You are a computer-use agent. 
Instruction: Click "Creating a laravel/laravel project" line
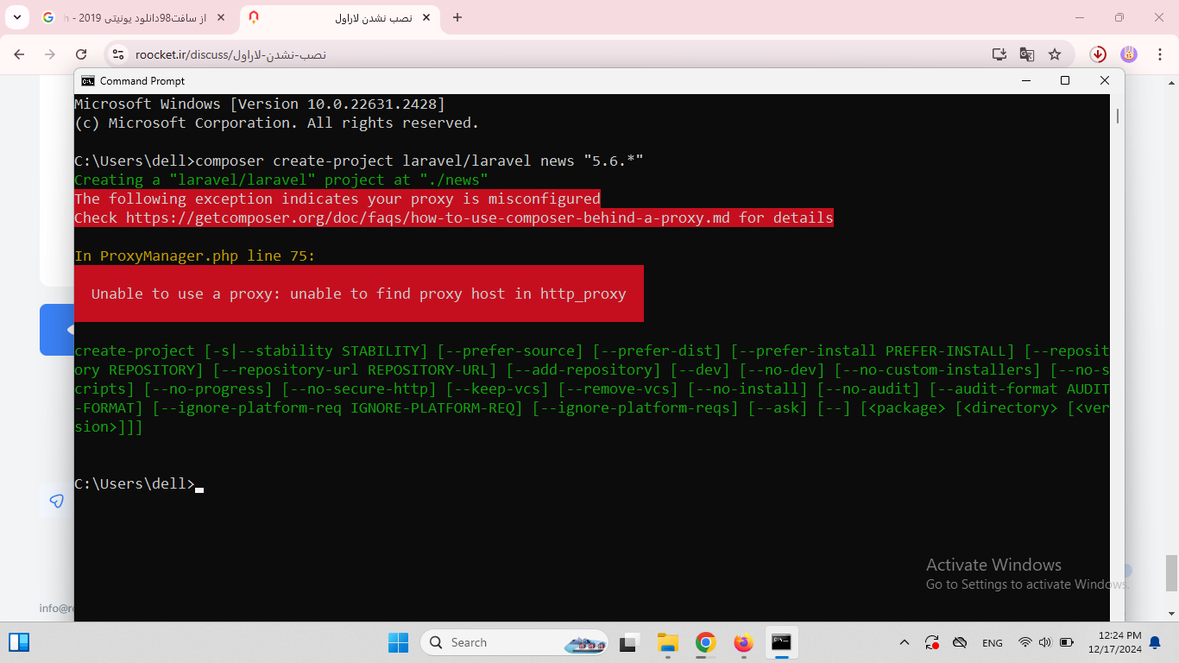pos(281,180)
